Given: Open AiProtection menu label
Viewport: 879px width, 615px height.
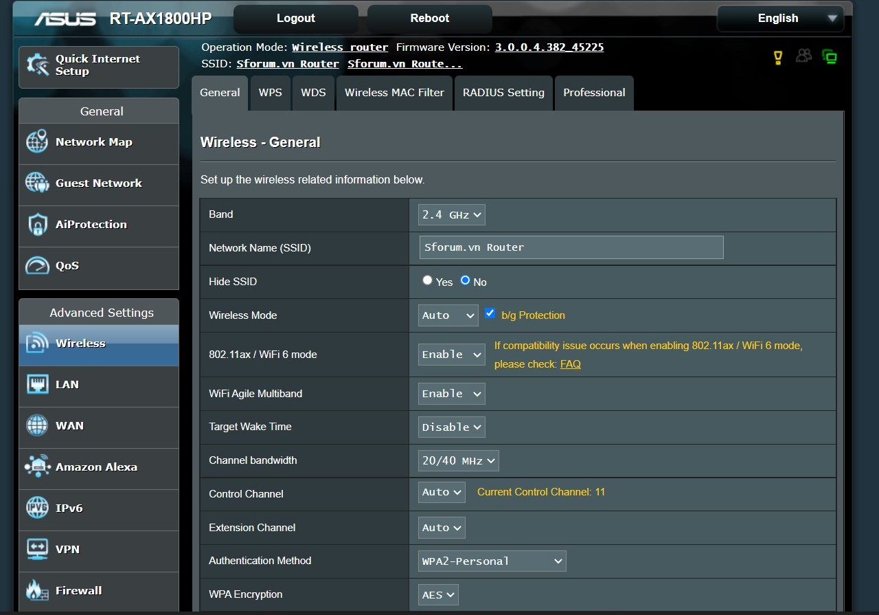Looking at the screenshot, I should pyautogui.click(x=91, y=225).
